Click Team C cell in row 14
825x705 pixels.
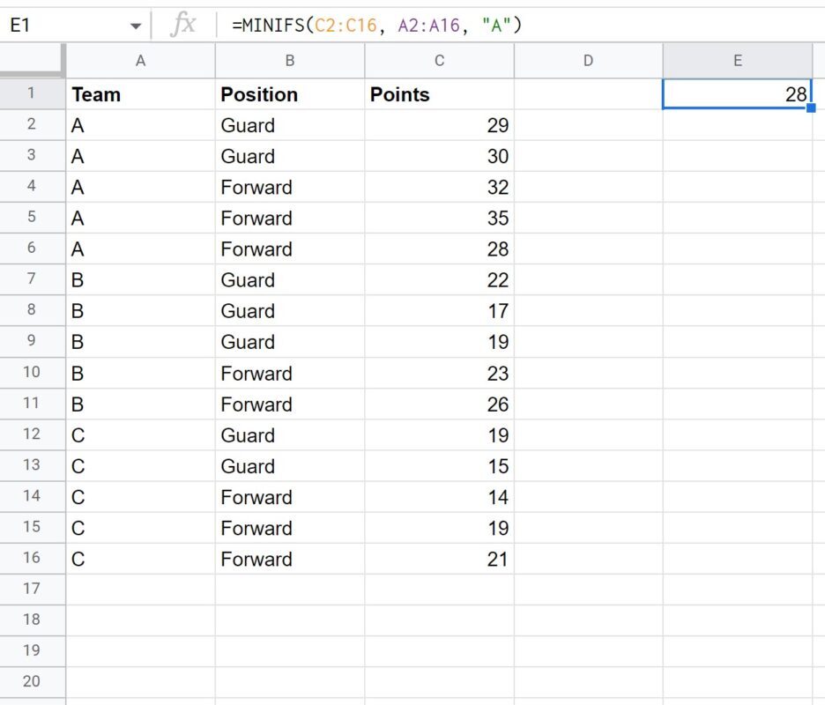[140, 497]
